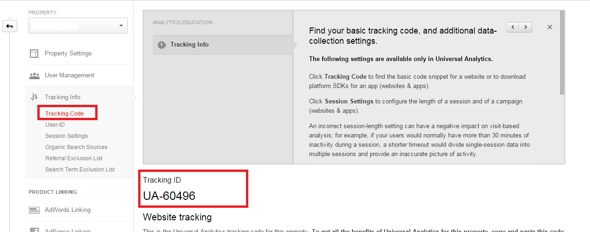Open Session Settings link
The image size is (590, 232).
(66, 136)
